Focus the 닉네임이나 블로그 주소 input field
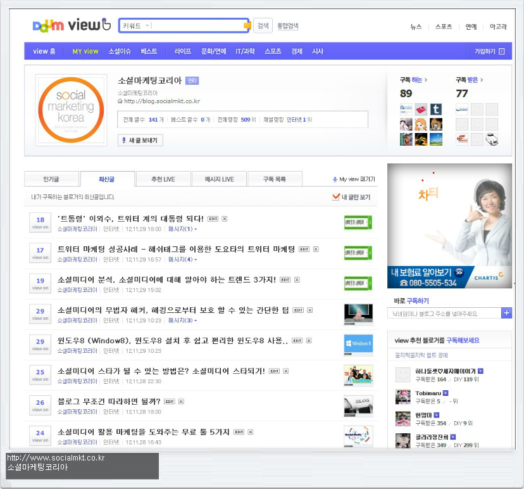This screenshot has height=489, width=524. pyautogui.click(x=444, y=314)
